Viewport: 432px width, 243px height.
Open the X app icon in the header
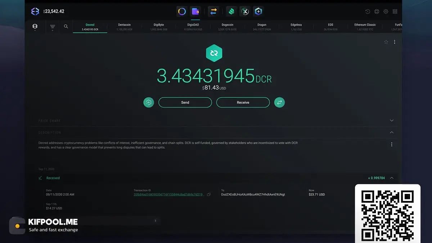245,12
